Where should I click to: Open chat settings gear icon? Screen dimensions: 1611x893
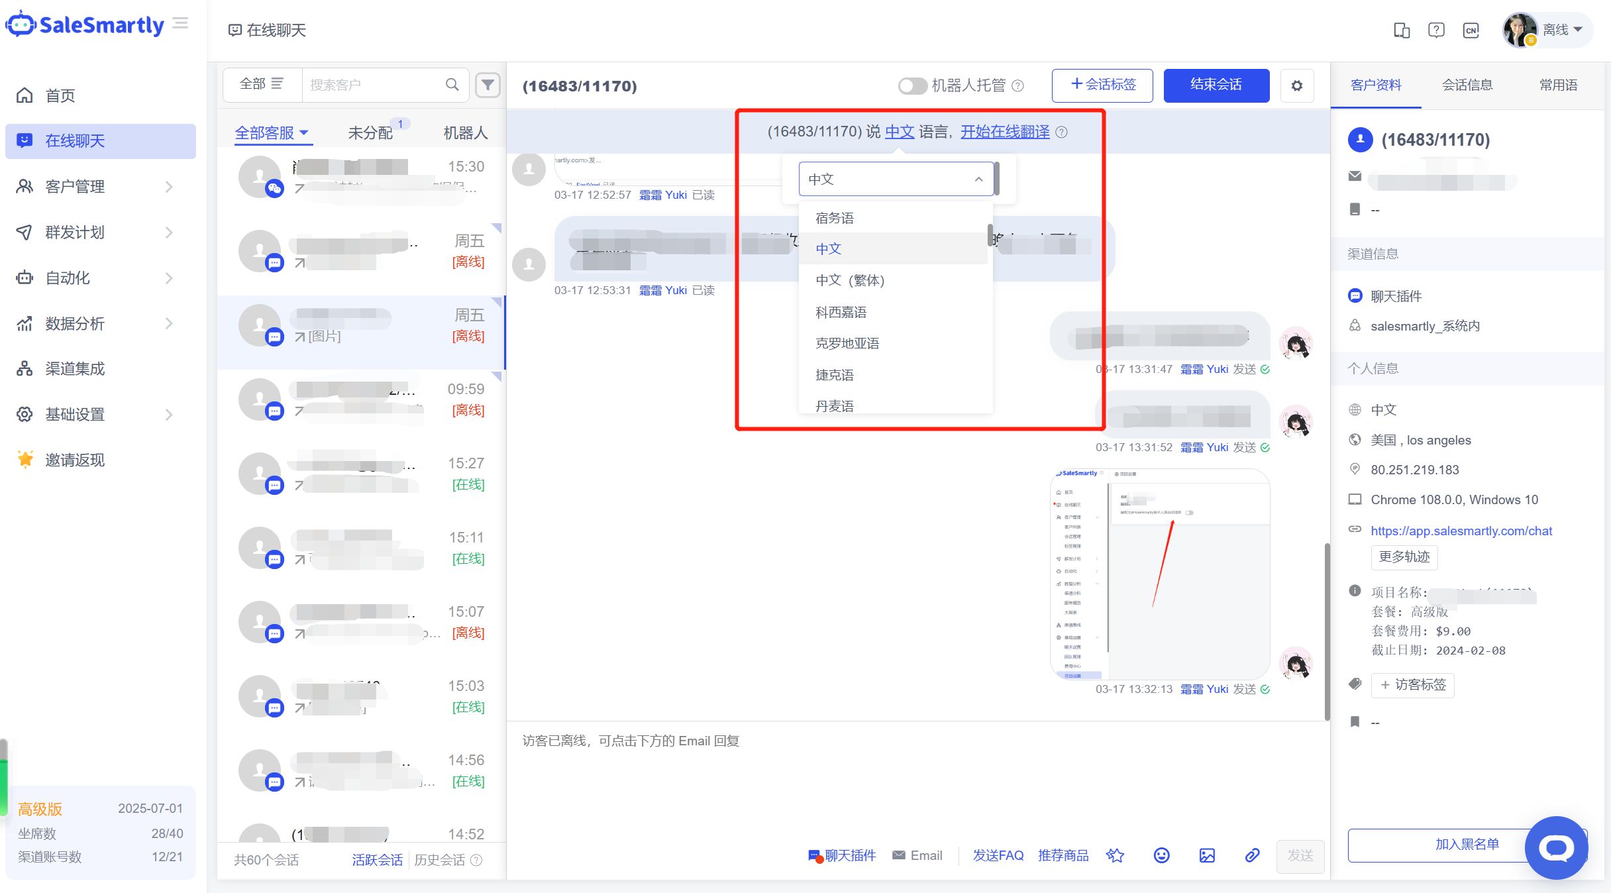coord(1296,85)
